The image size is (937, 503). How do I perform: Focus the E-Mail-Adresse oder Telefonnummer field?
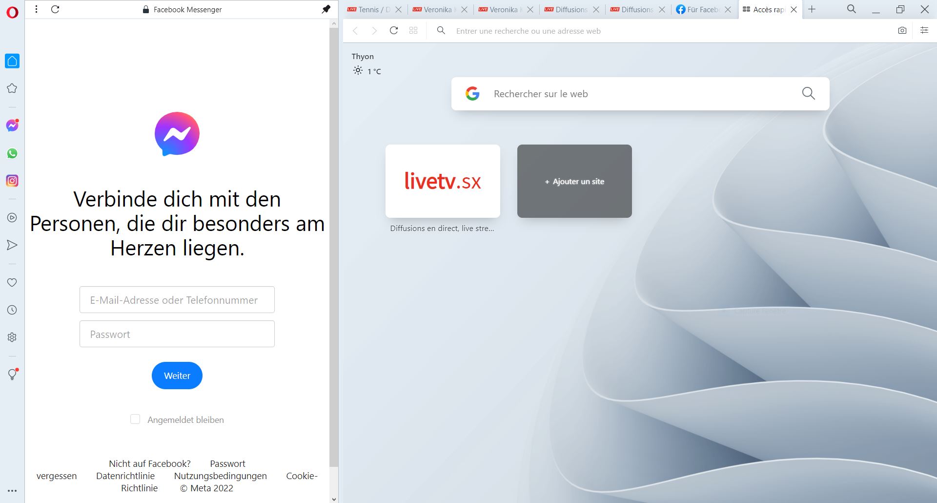click(177, 299)
